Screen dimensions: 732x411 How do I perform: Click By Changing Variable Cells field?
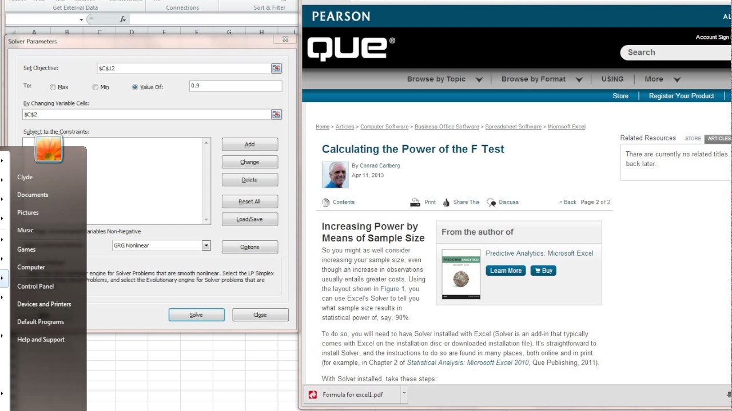[x=146, y=115]
